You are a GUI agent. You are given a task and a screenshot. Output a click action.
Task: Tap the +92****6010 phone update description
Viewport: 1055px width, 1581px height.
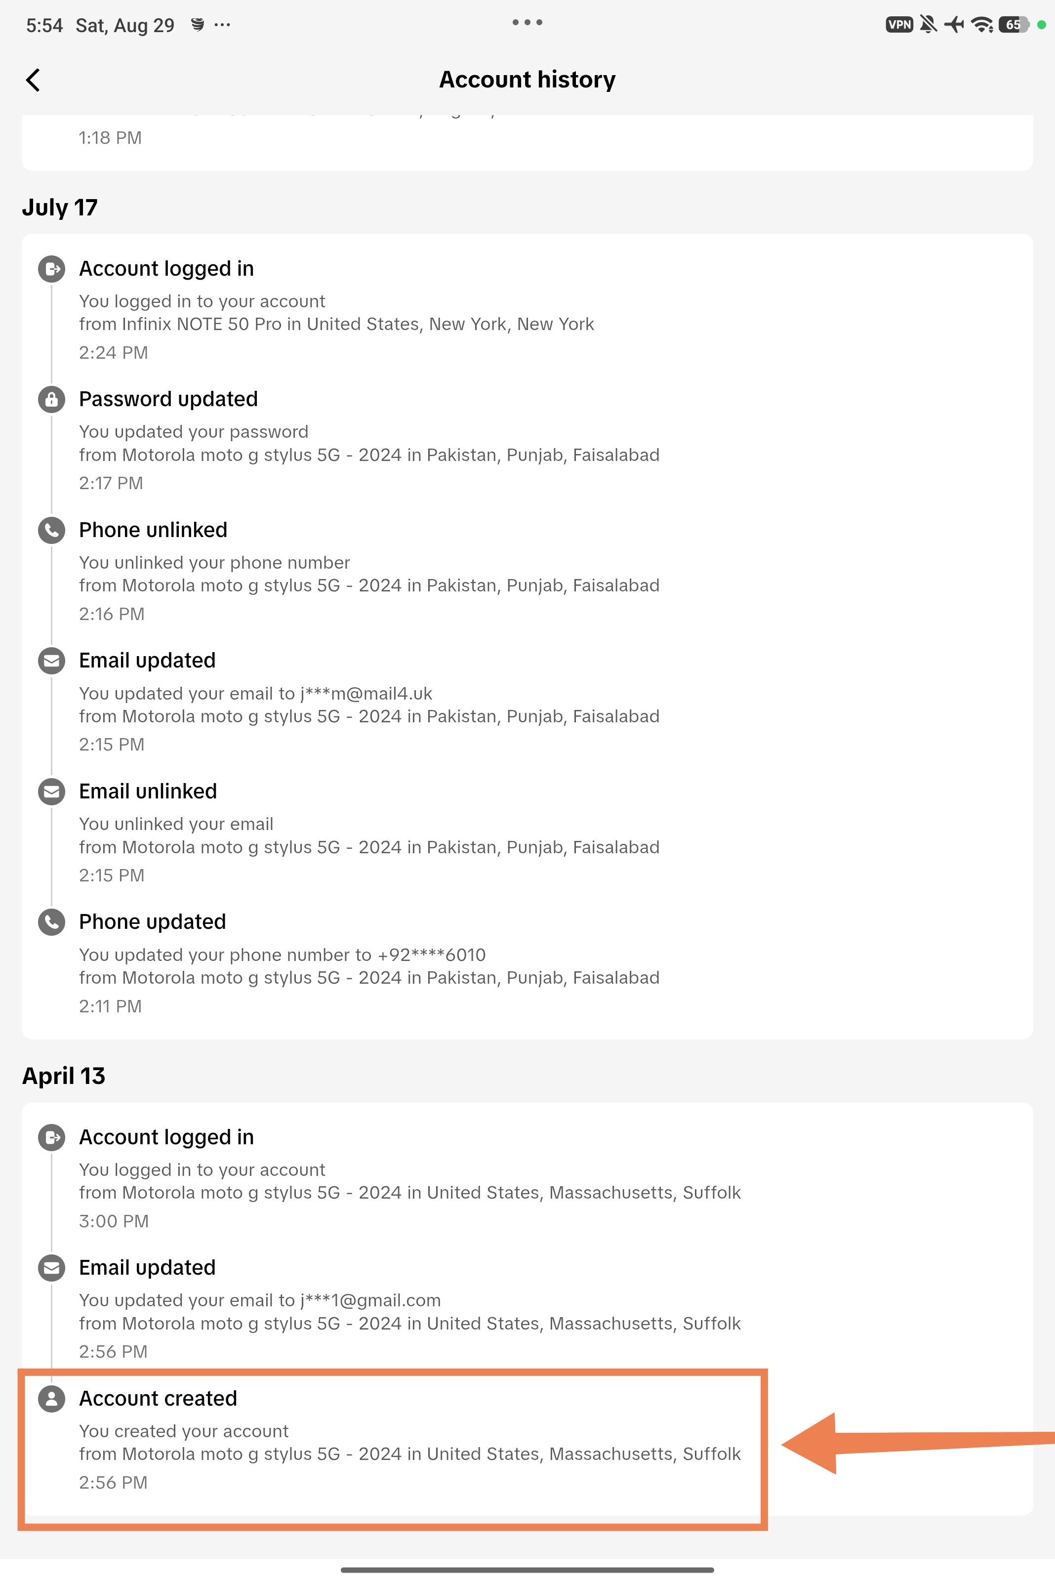pyautogui.click(x=282, y=955)
